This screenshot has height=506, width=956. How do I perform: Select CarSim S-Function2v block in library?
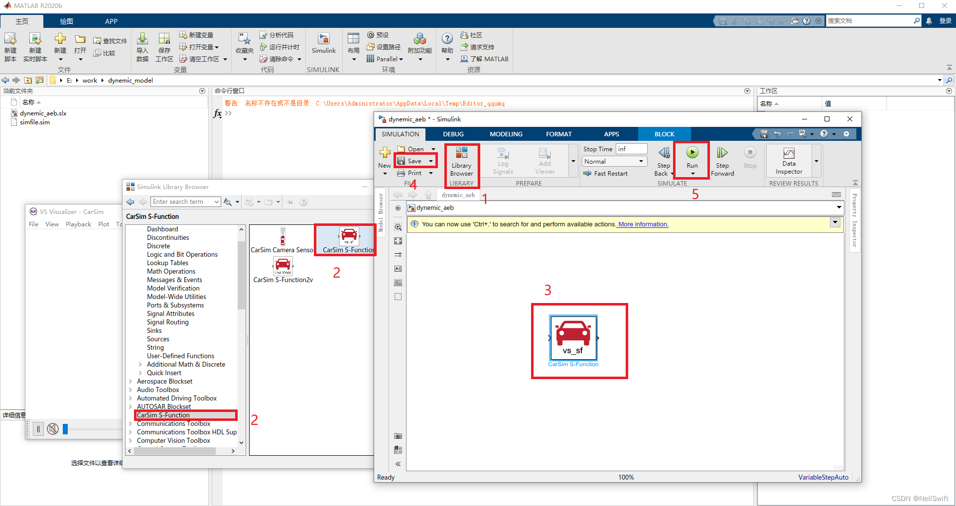coord(283,270)
